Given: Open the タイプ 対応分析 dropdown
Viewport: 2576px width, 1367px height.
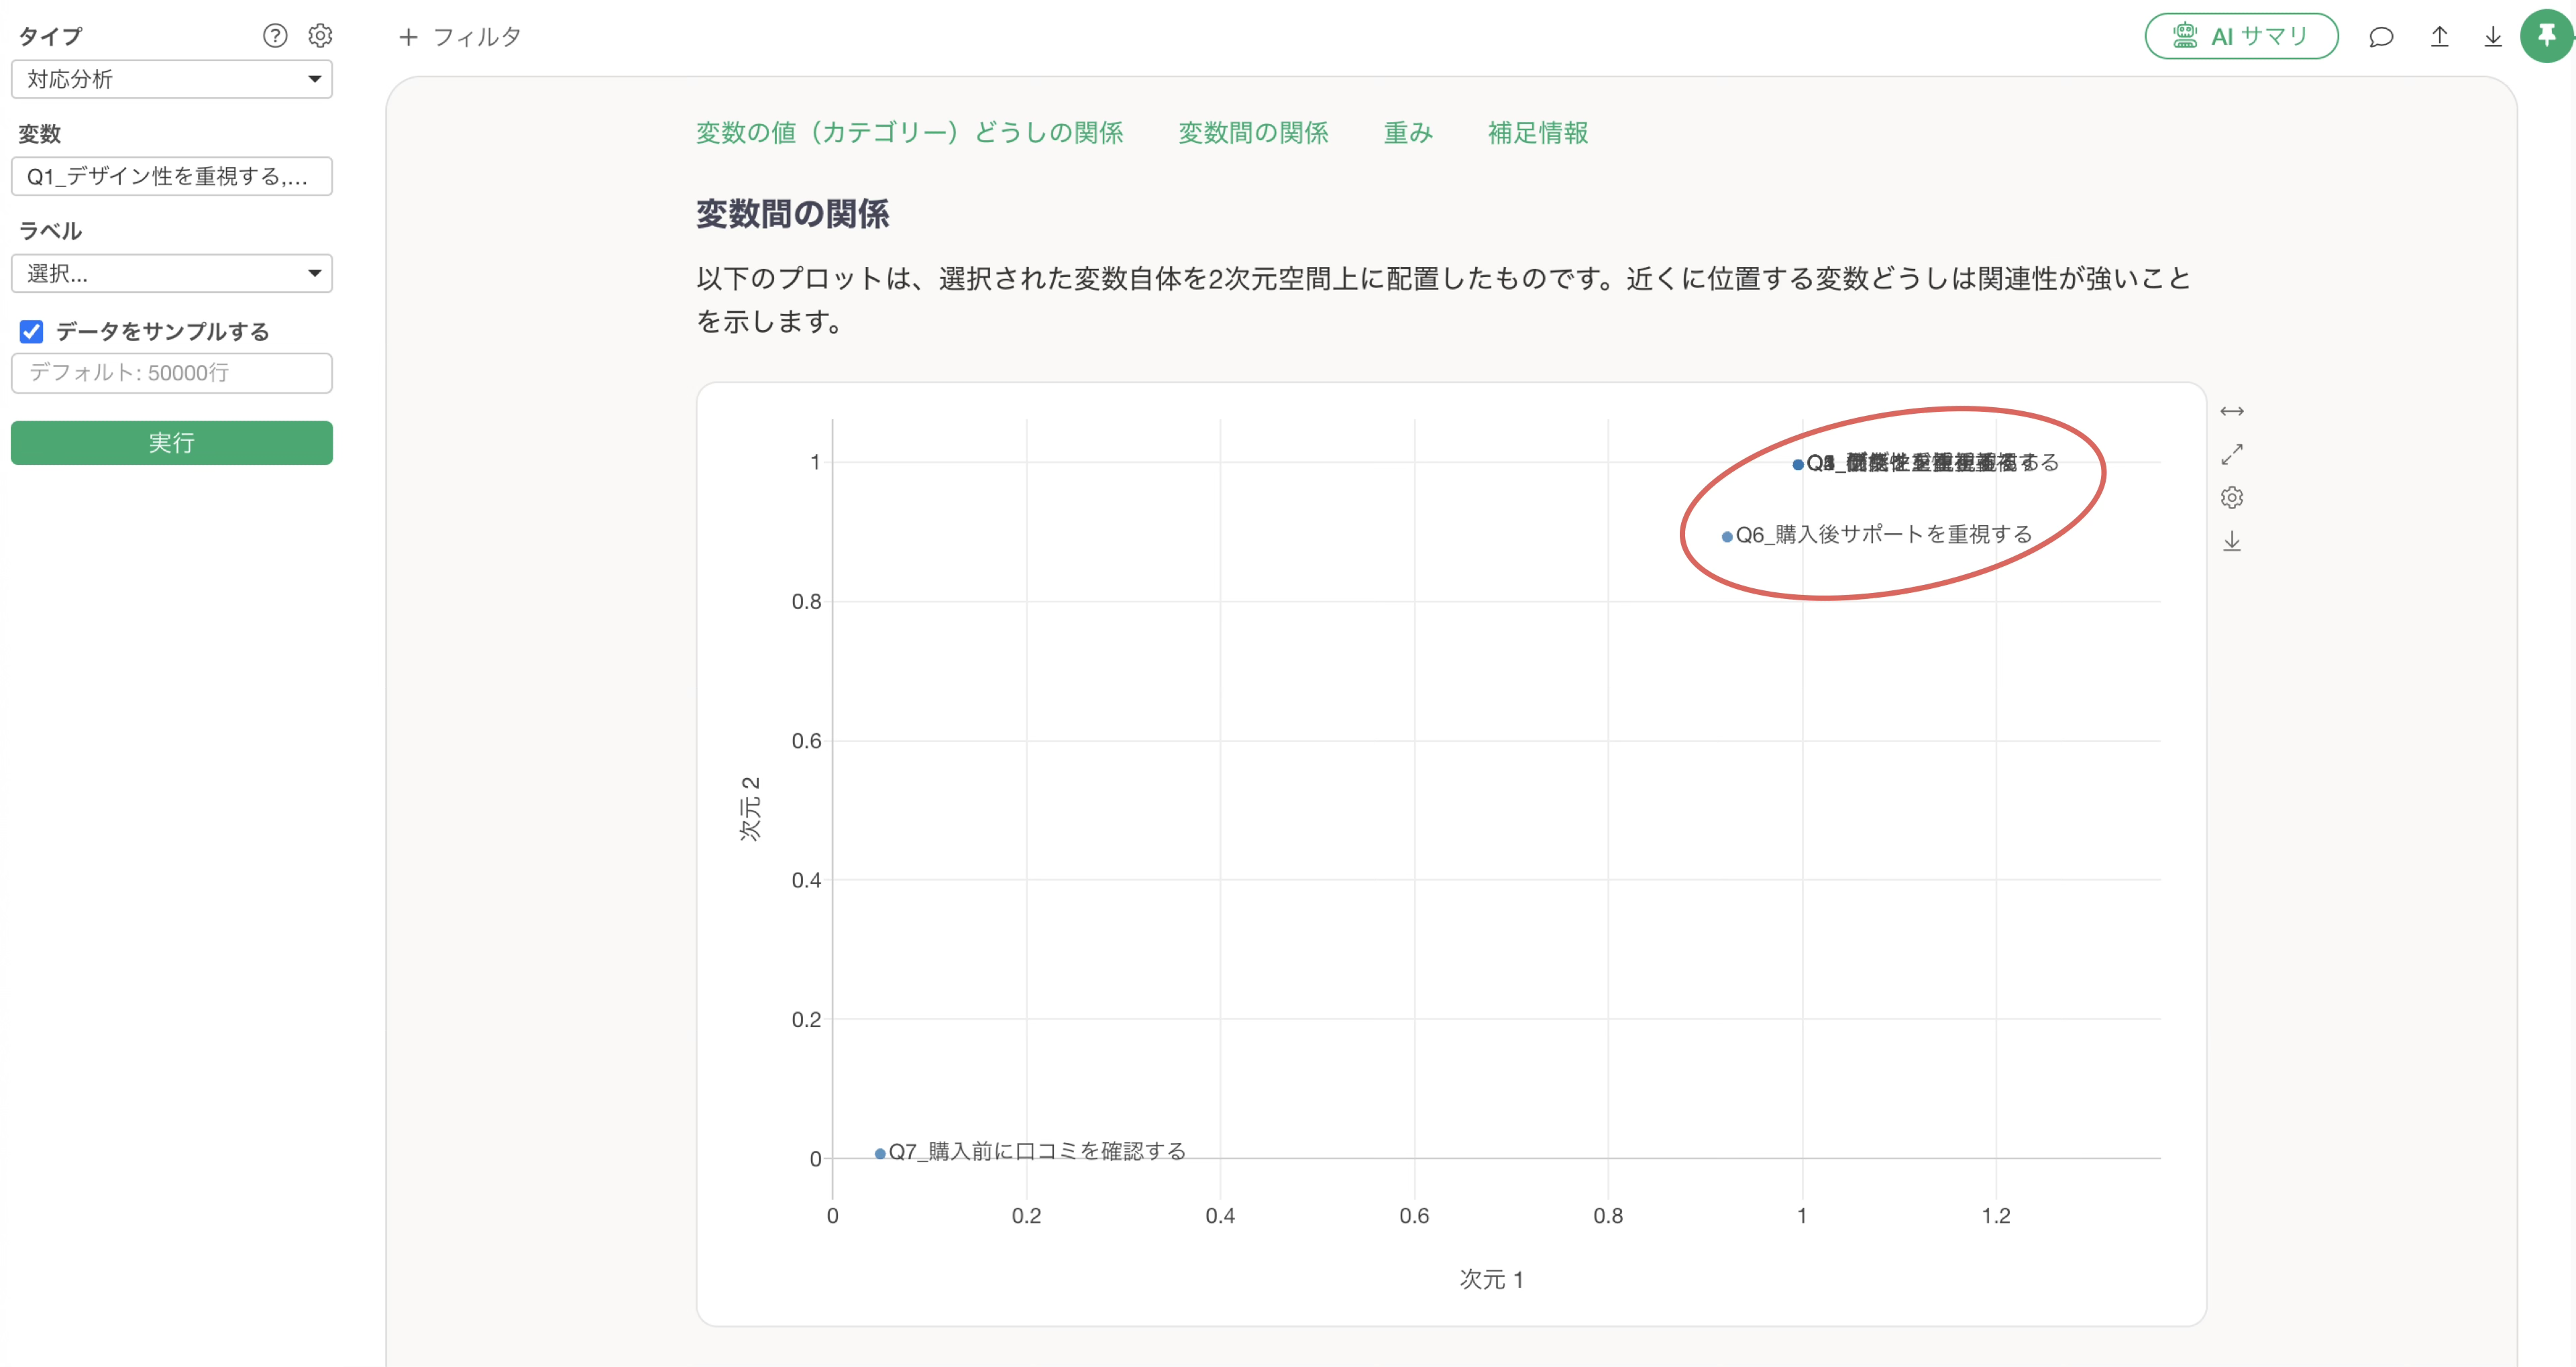Looking at the screenshot, I should click(171, 79).
